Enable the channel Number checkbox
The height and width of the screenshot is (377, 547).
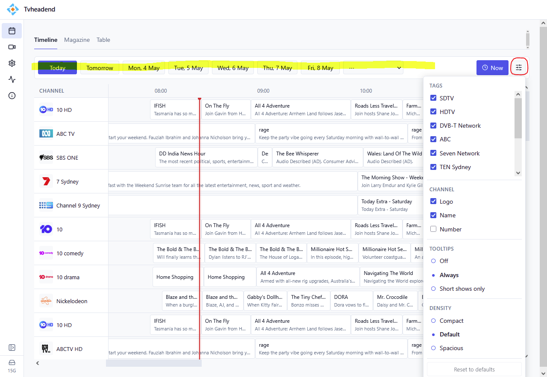click(x=433, y=229)
